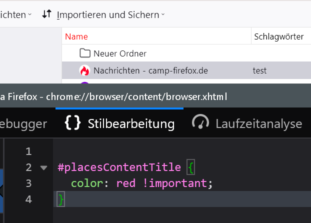This screenshot has width=311, height=223.
Task: Click the Neuer Ordner folder icon
Action: pyautogui.click(x=84, y=53)
